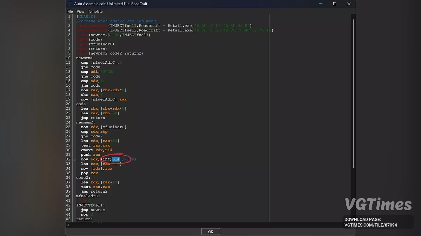
Task: Open the Template menu
Action: pos(95,12)
